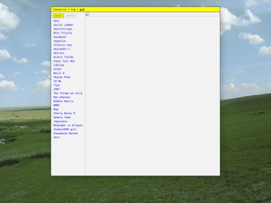
Task: Open the Super Sour piece
Action: click(x=64, y=61)
